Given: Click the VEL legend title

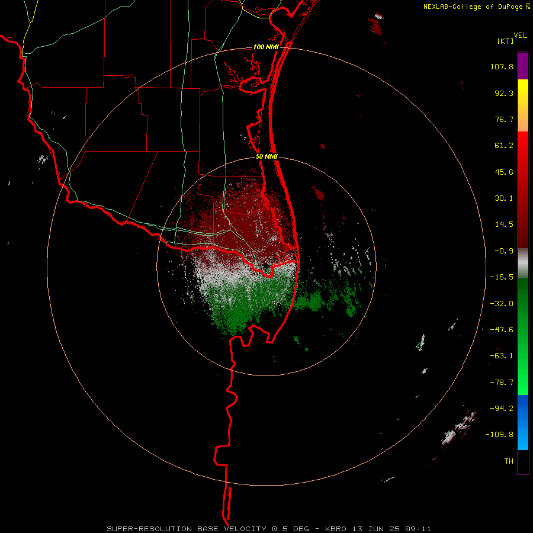Looking at the screenshot, I should pos(520,36).
